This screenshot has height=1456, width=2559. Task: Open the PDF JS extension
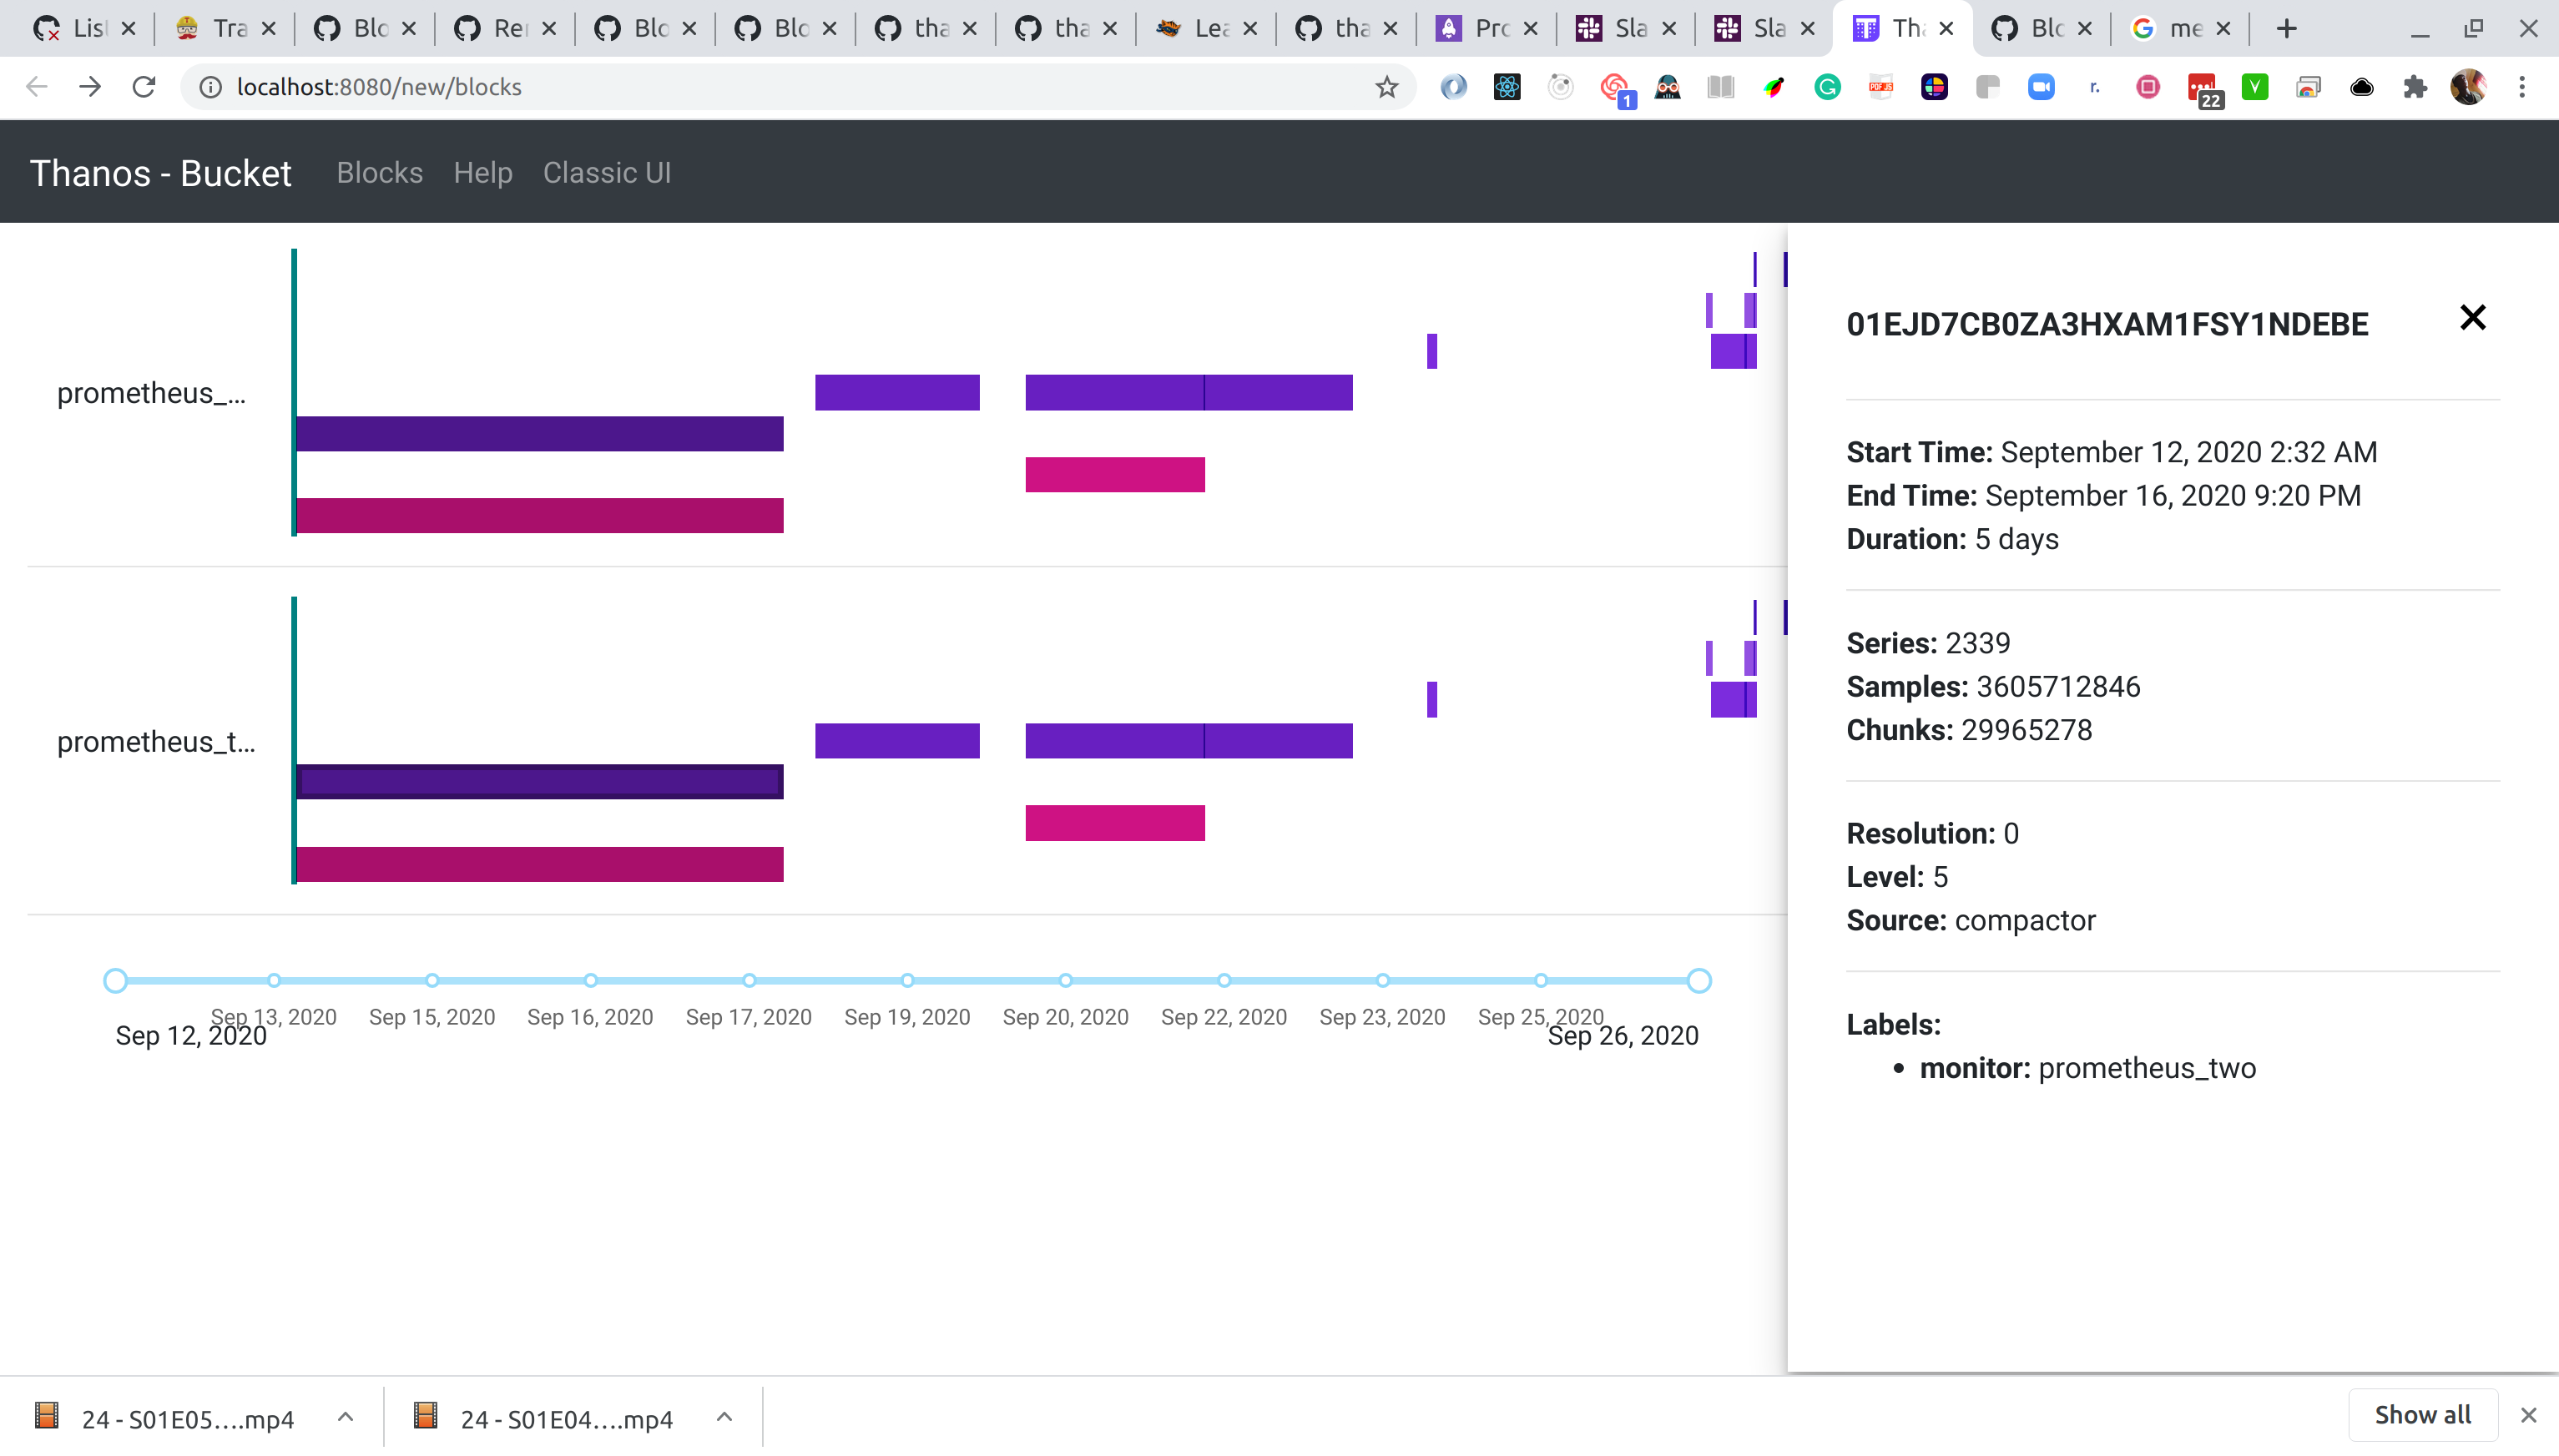(x=1881, y=87)
